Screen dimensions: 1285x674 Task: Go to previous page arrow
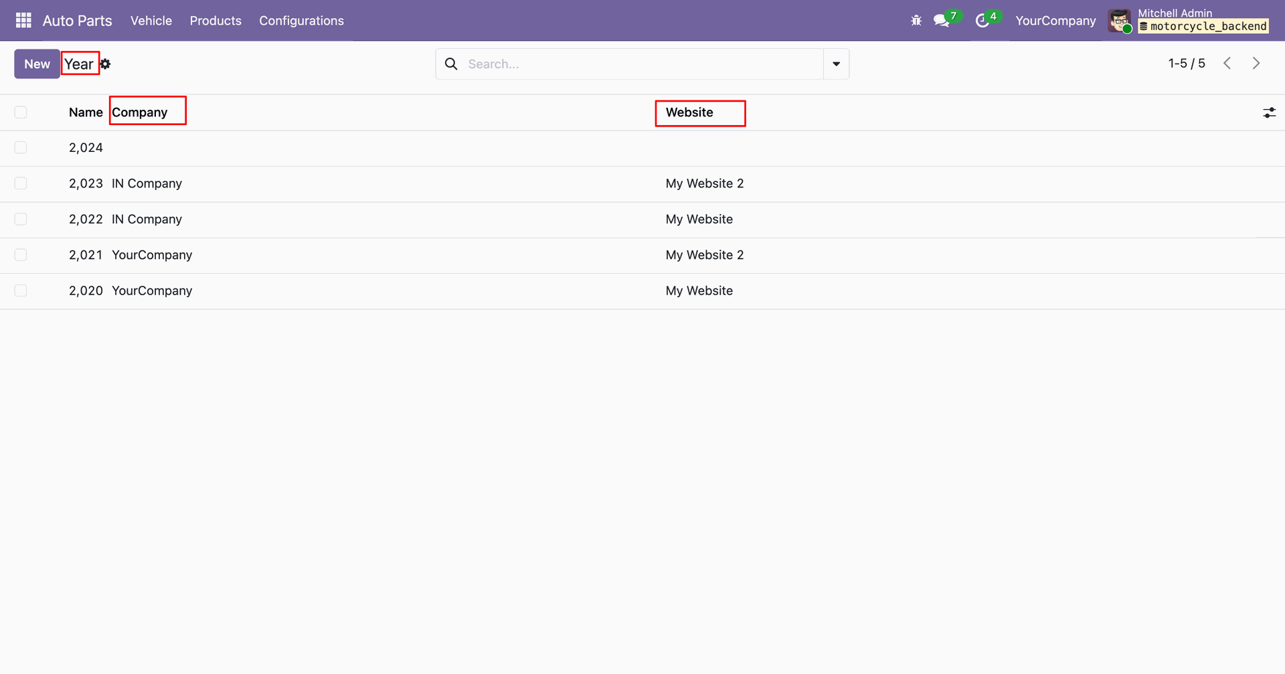tap(1227, 64)
